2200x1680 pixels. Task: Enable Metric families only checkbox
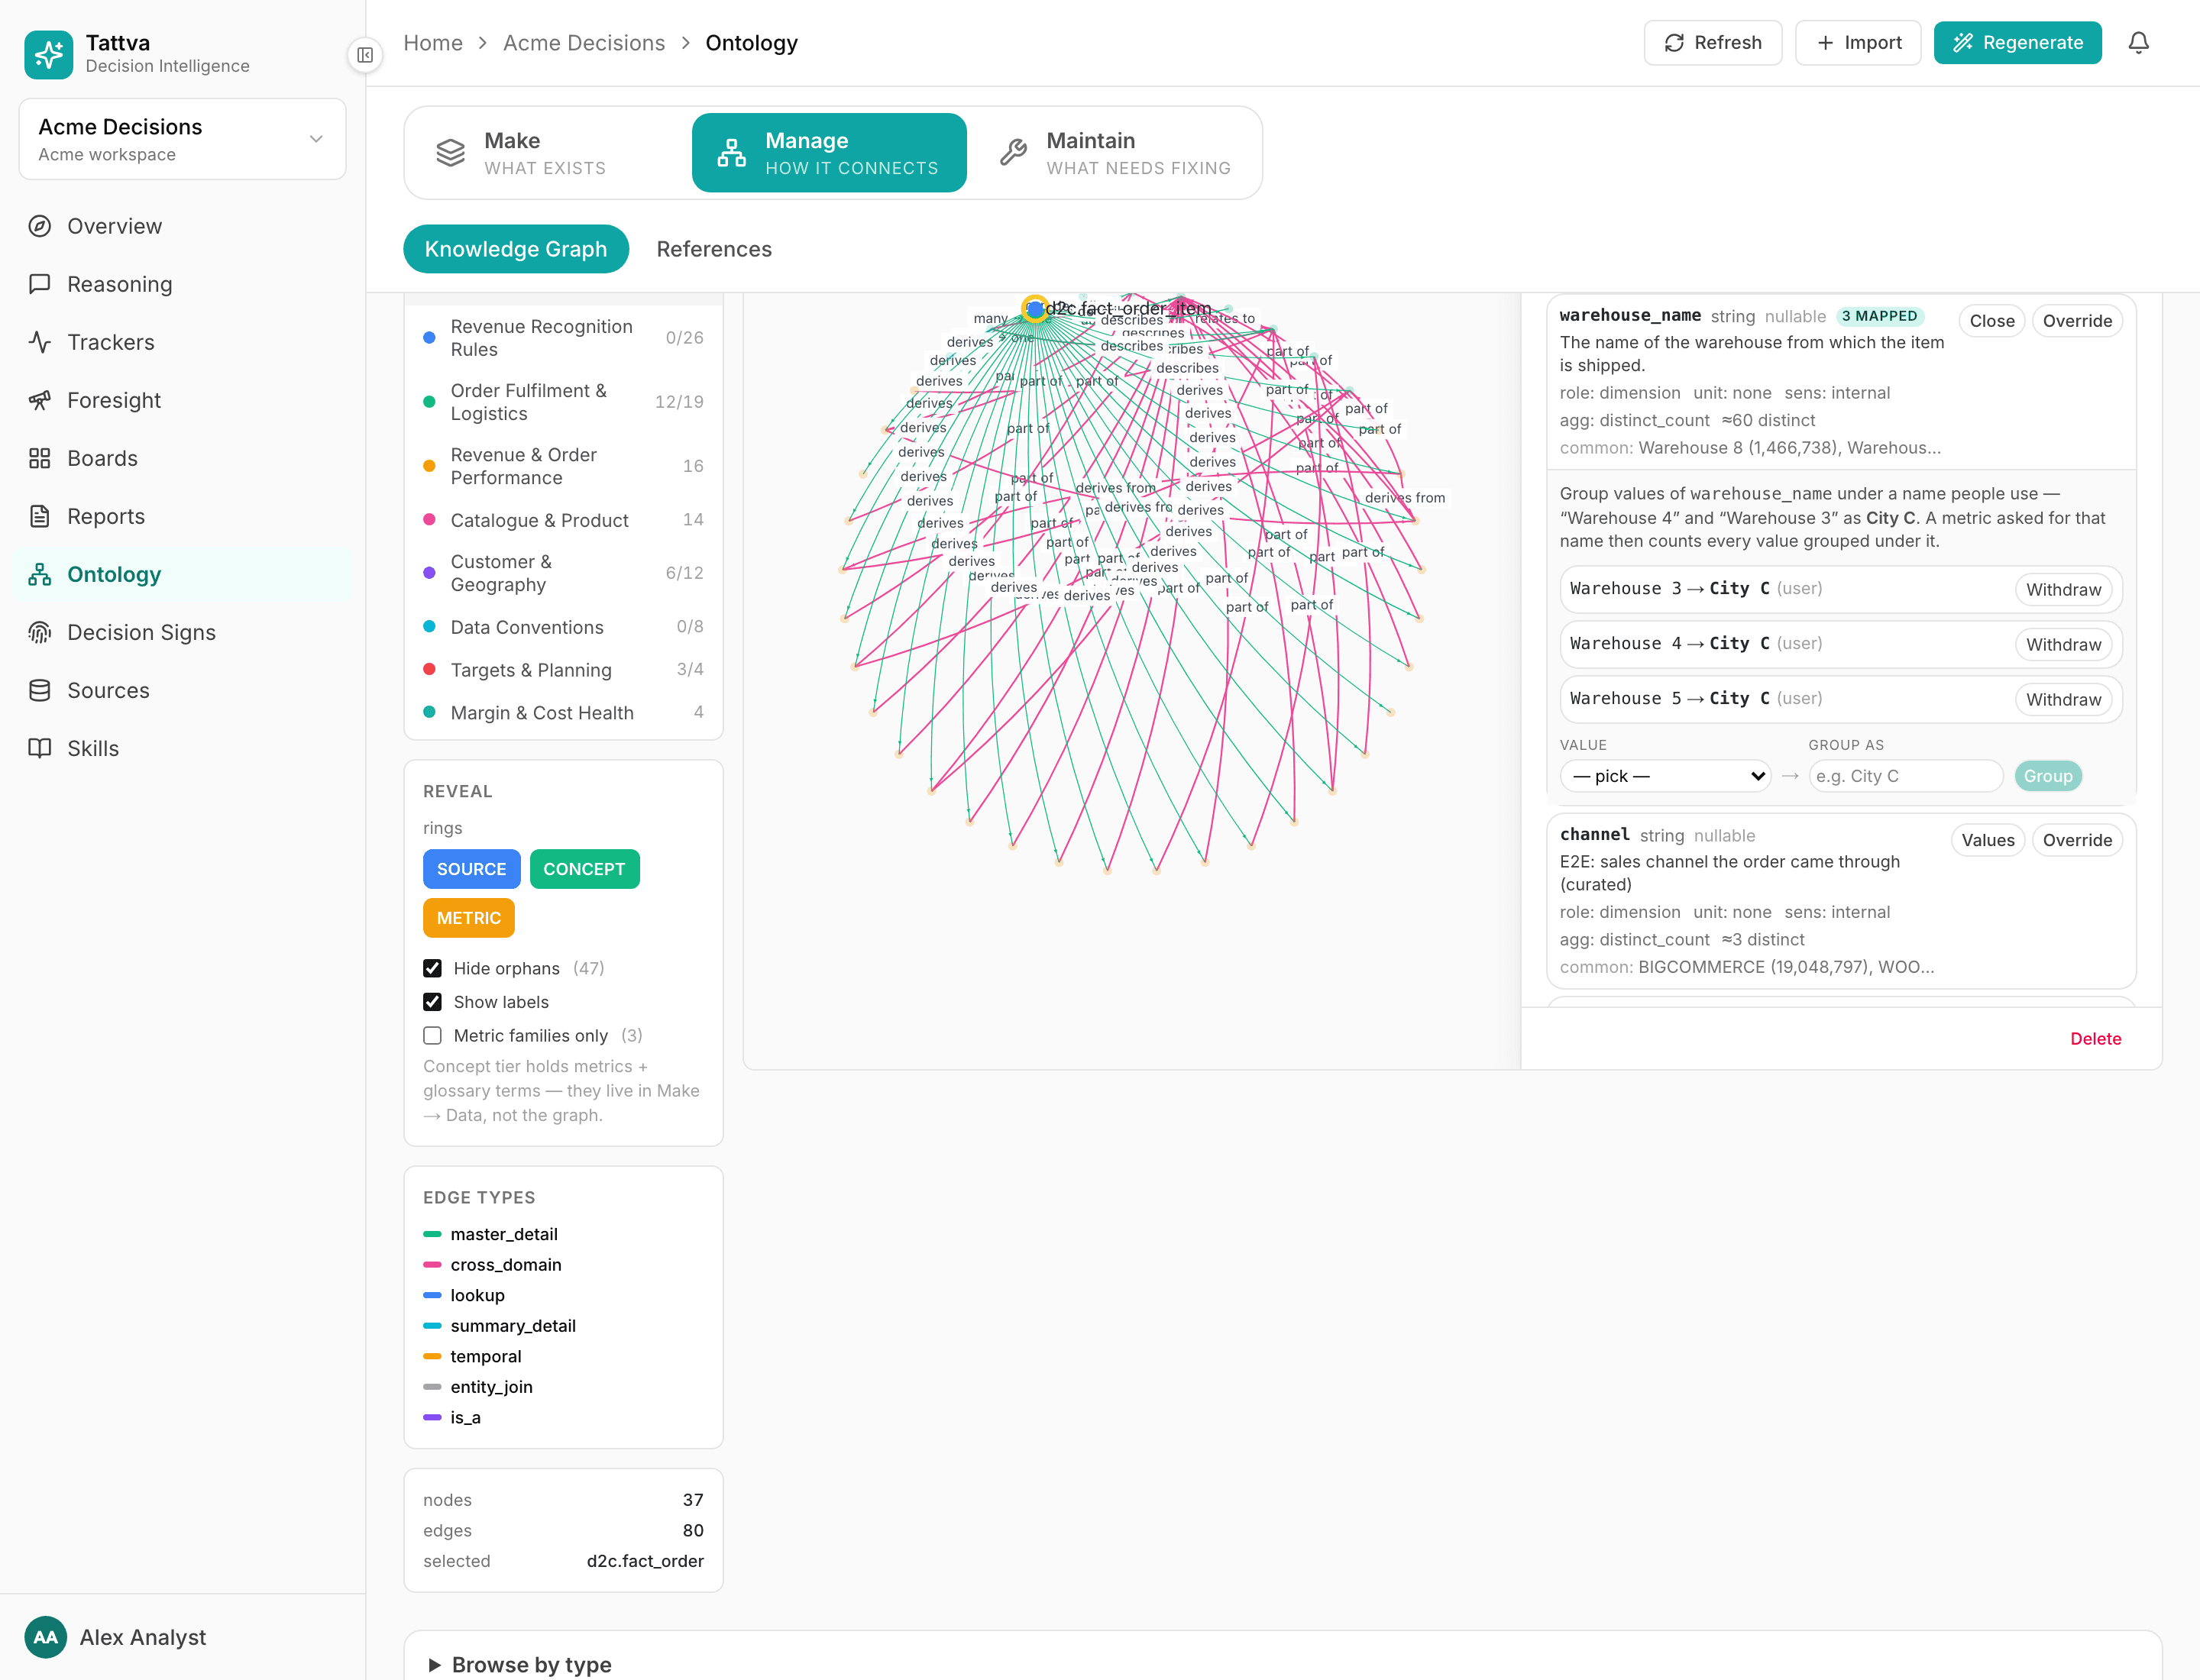(x=432, y=1035)
